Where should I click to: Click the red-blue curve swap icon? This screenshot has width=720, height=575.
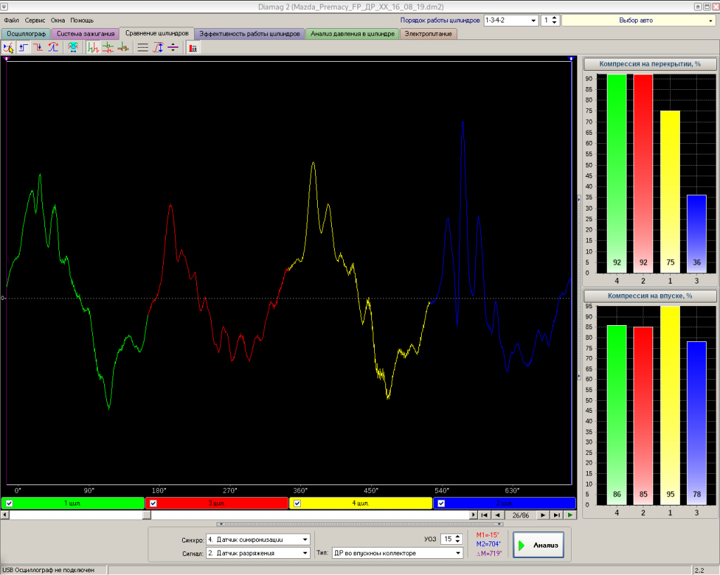point(53,47)
